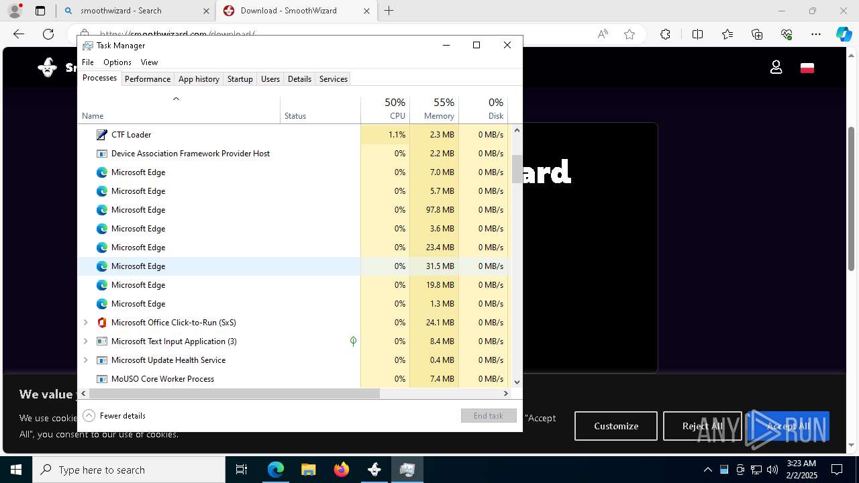Viewport: 859px width, 483px height.
Task: Click the Status column header
Action: [x=321, y=110]
